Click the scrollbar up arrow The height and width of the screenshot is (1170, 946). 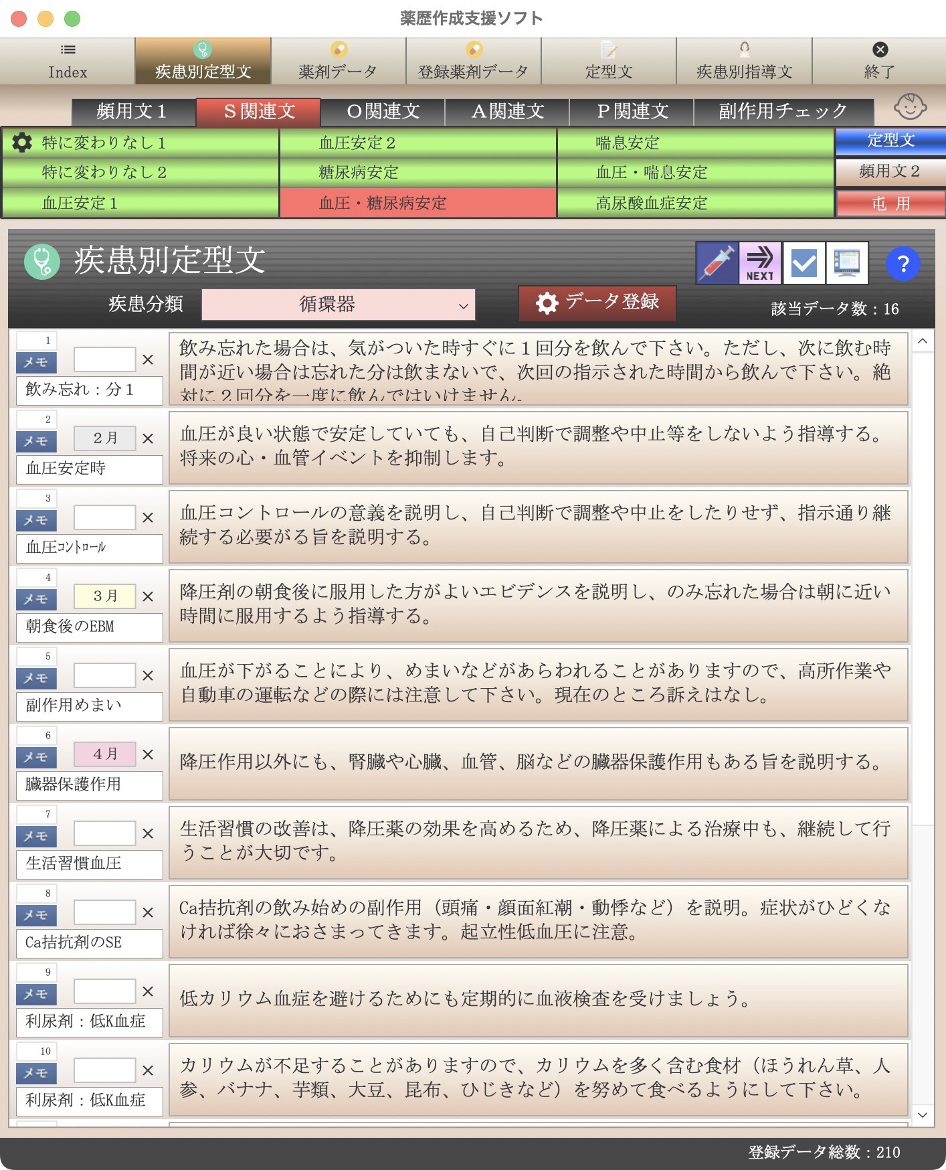923,341
